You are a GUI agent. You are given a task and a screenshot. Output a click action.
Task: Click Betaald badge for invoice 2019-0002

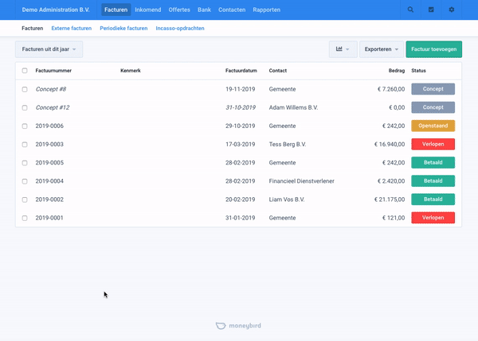click(x=433, y=200)
